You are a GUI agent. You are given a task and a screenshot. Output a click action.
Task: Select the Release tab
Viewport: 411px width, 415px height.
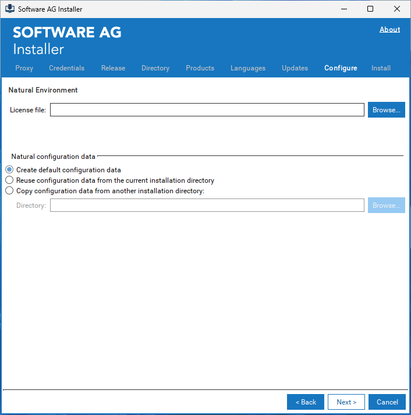pyautogui.click(x=113, y=68)
